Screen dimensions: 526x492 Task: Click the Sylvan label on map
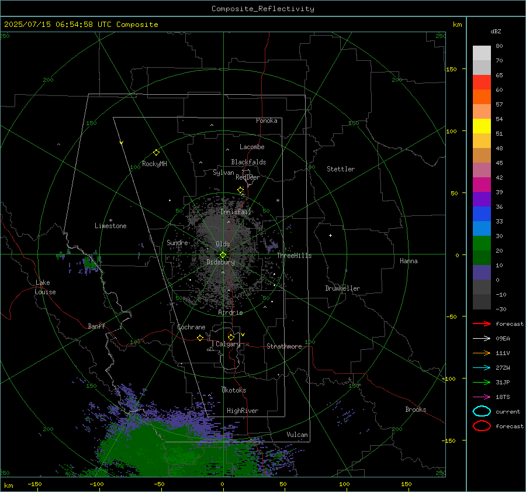click(223, 173)
